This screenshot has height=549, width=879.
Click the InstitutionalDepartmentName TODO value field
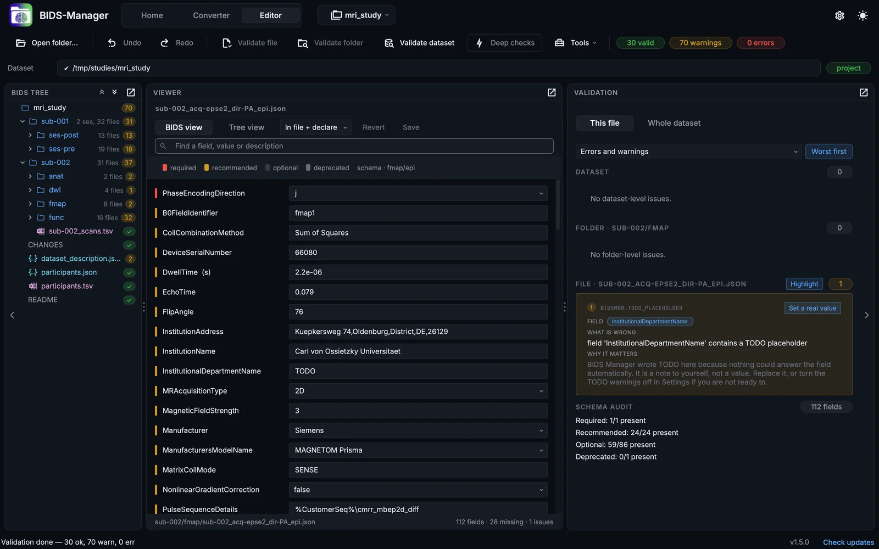pos(418,371)
